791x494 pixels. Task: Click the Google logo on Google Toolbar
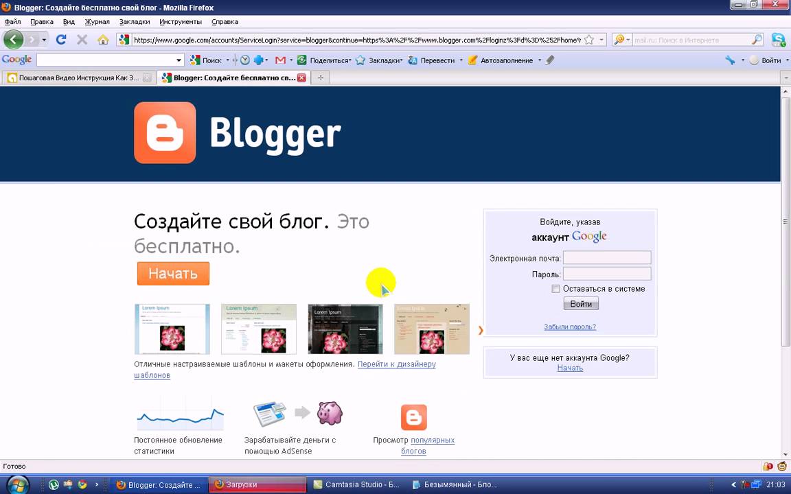pos(16,60)
